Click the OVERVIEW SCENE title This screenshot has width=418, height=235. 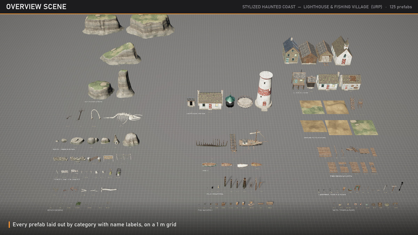(x=36, y=7)
